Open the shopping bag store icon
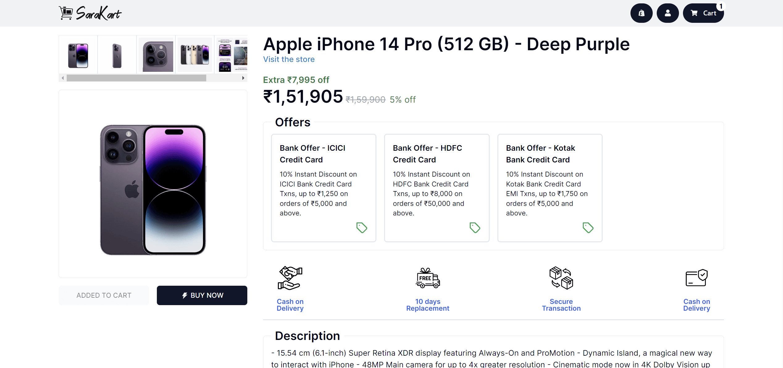This screenshot has width=783, height=368. point(641,13)
